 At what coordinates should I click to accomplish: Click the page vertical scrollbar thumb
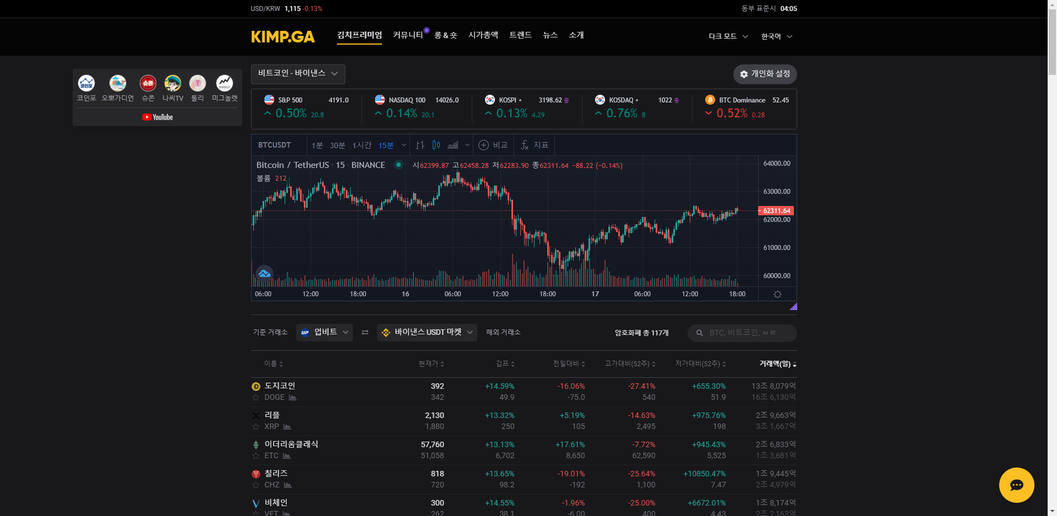coord(1052,42)
